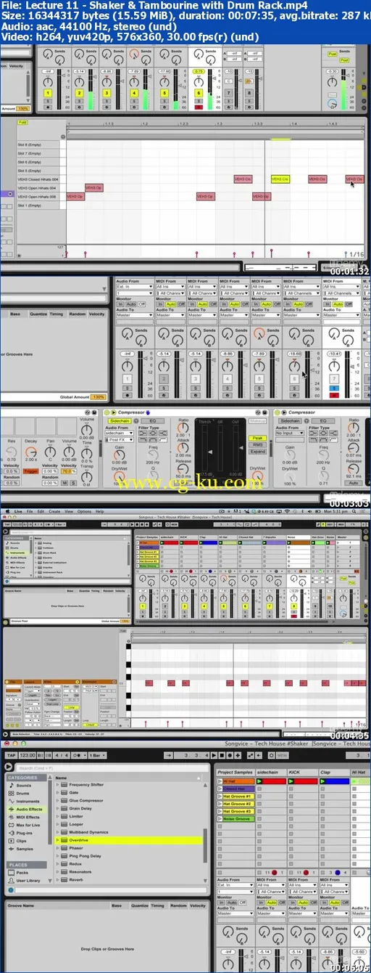Launch first clip in the sidechain track
This screenshot has width=371, height=973.
pos(260,781)
